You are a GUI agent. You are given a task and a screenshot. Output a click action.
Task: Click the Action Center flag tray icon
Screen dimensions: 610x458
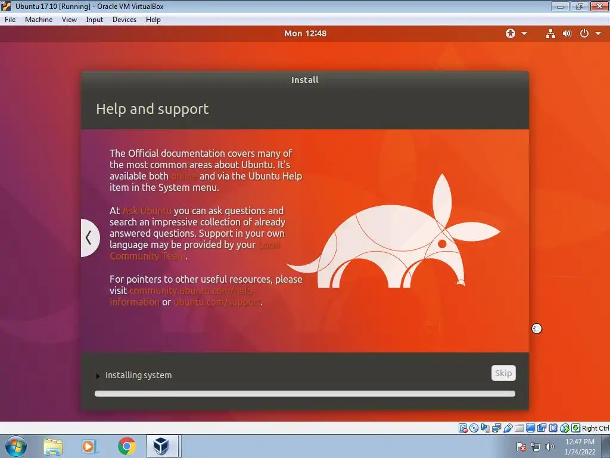pos(521,447)
